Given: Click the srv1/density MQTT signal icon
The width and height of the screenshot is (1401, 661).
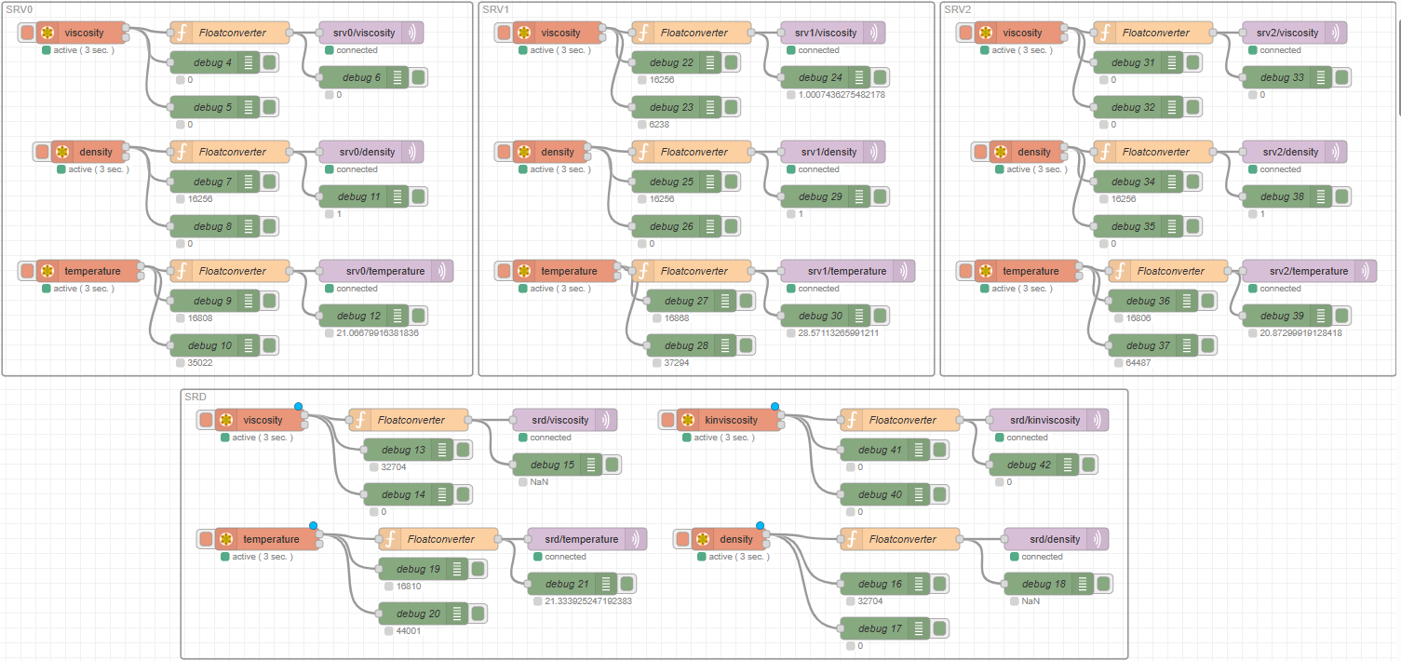Looking at the screenshot, I should (875, 152).
